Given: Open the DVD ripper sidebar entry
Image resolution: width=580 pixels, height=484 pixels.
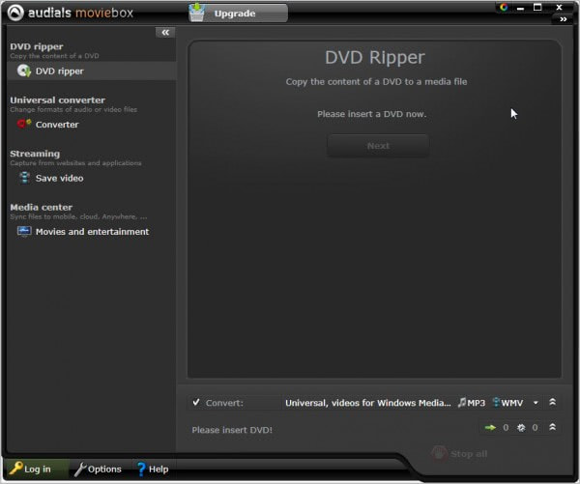Looking at the screenshot, I should coord(92,71).
